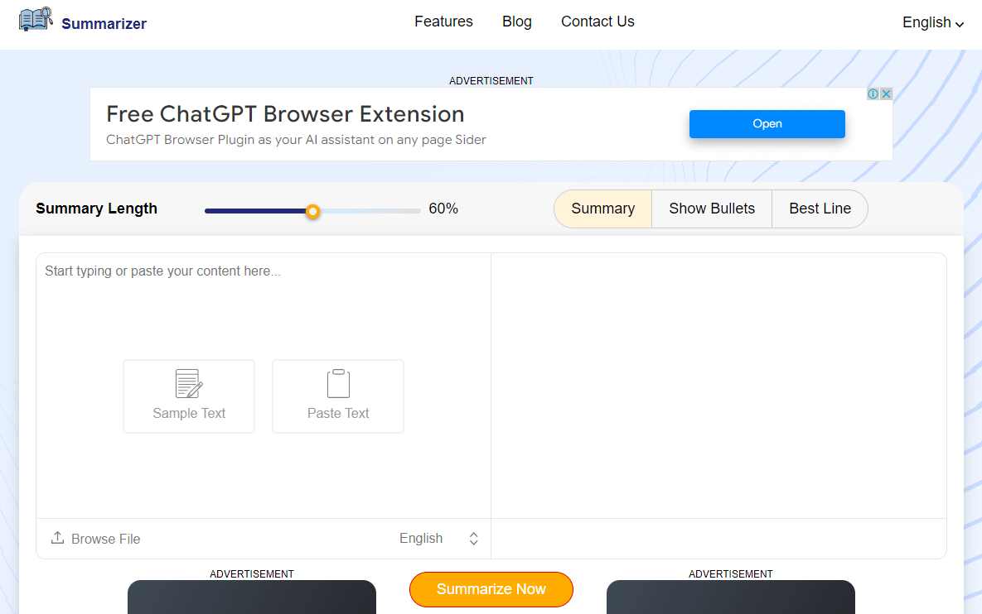Viewport: 982px width, 614px height.
Task: Open the Free ChatGPT Browser Extension headline
Action: pos(285,114)
